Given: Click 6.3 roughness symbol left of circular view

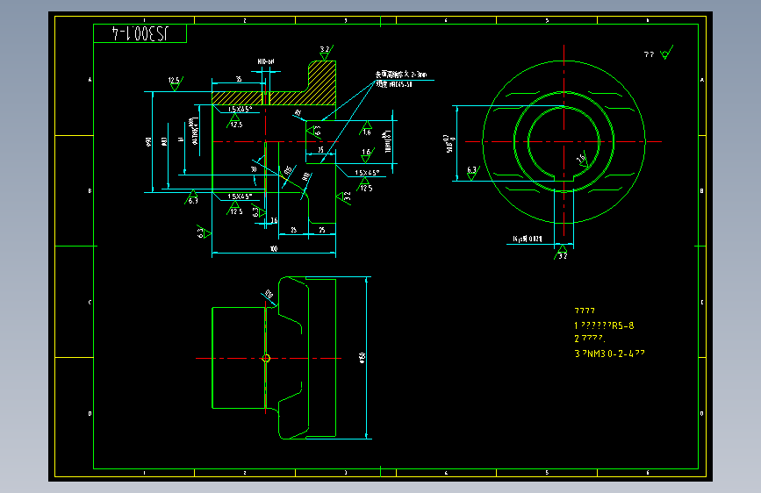Looking at the screenshot, I should [x=473, y=172].
